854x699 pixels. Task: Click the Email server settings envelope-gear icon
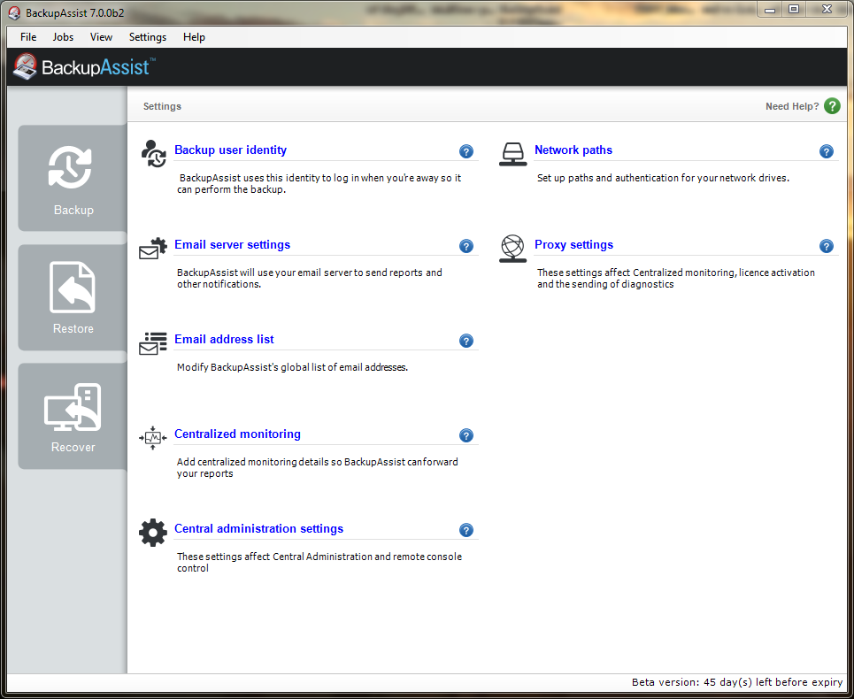coord(153,249)
